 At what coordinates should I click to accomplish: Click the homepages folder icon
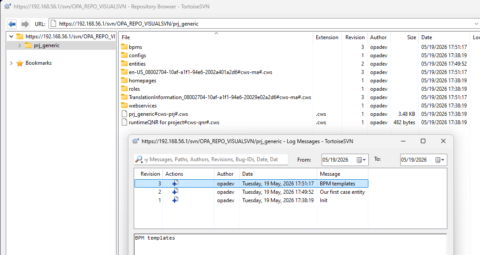coord(124,81)
